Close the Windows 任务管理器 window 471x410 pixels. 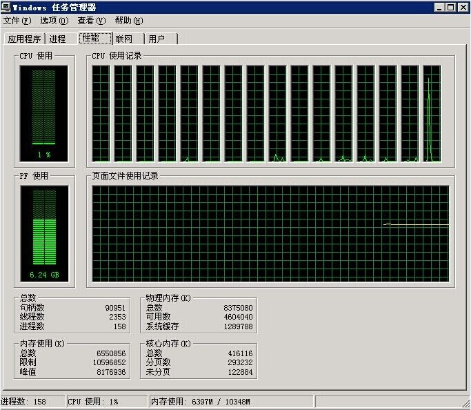pyautogui.click(x=463, y=7)
